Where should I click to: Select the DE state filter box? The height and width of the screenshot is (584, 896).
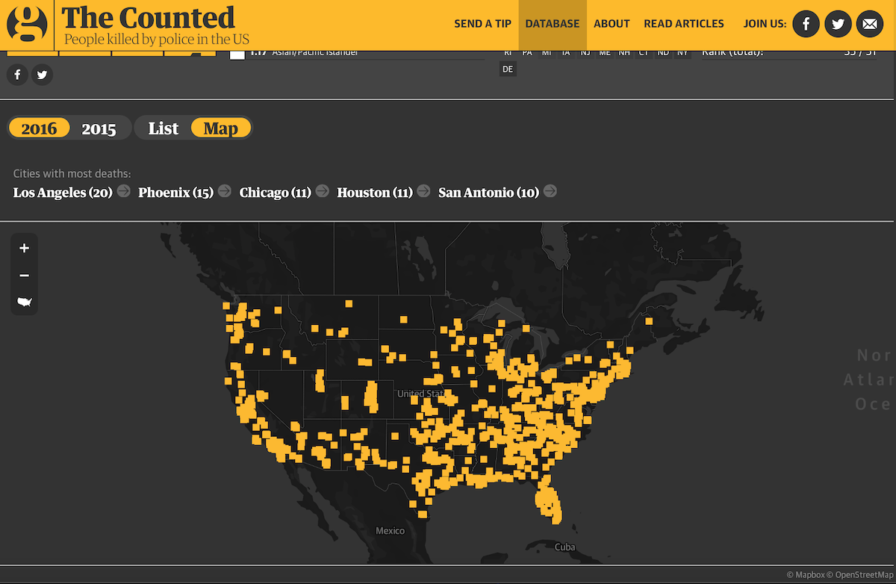(508, 69)
